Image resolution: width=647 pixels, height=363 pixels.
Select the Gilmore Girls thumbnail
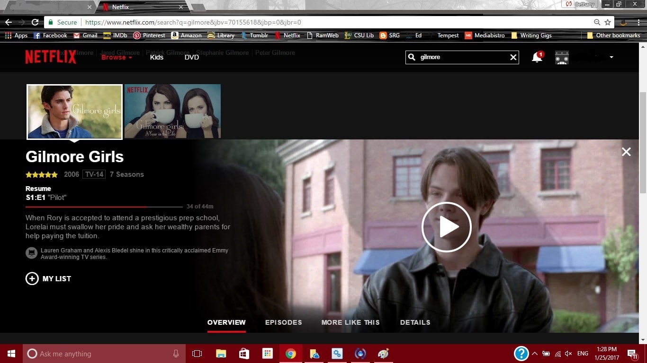(x=75, y=112)
